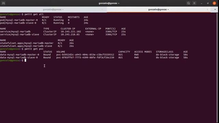Screen dimensions: 219x123
Task: Click data-mysql-mariadb-master-0 PVC name
Action: [20, 55]
